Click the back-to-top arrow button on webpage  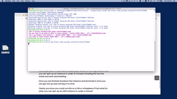[157, 78]
